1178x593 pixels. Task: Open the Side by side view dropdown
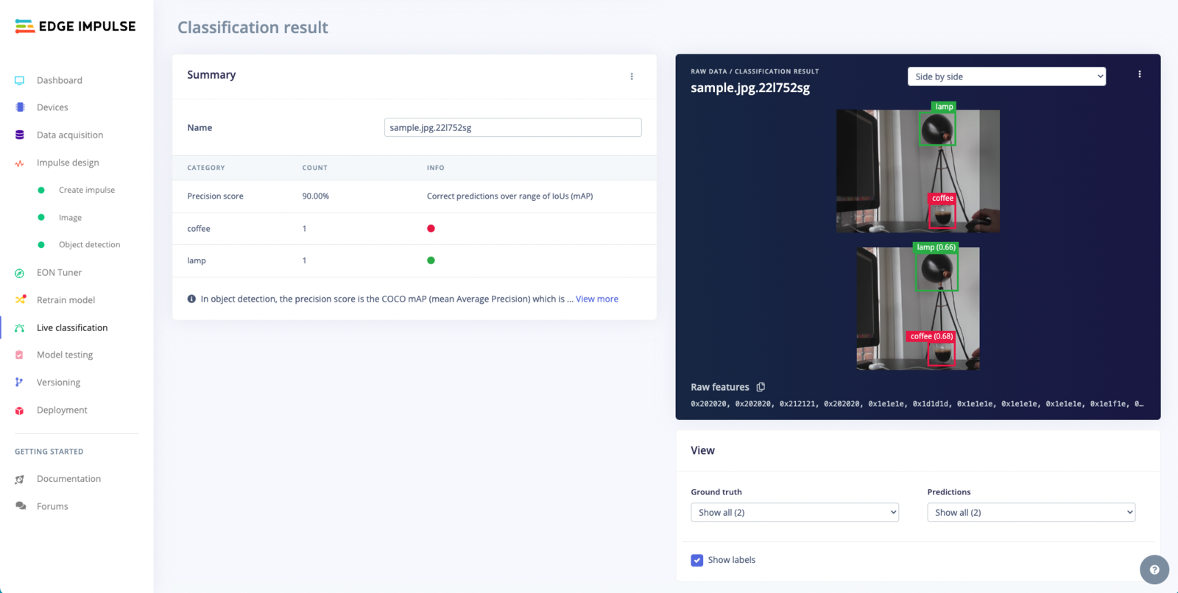coord(1006,77)
